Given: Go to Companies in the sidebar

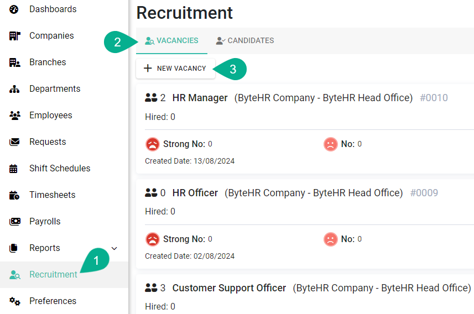Looking at the screenshot, I should pos(64,36).
